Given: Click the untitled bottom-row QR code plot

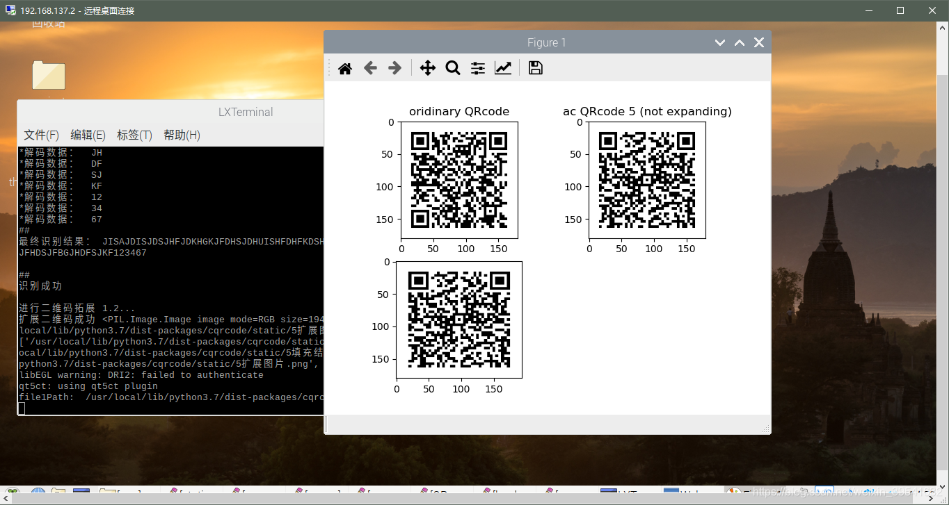Looking at the screenshot, I should pos(459,320).
